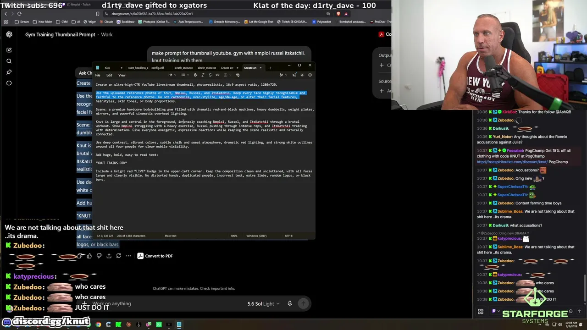Open the freespiritoutlet discount link in chat
This screenshot has height=330, width=587.
[512, 162]
